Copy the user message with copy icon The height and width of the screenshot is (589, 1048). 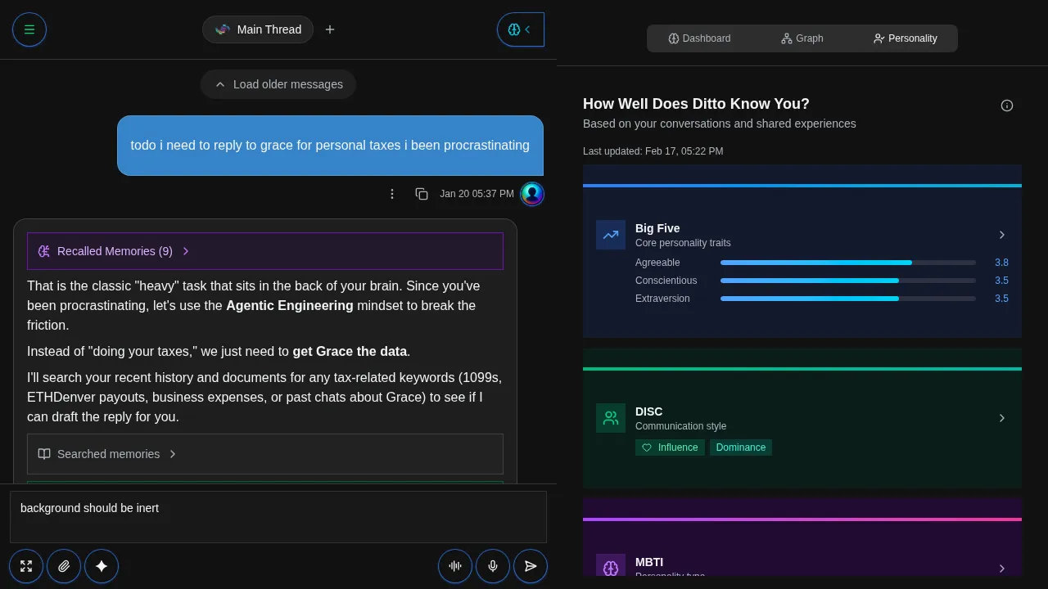coord(422,194)
